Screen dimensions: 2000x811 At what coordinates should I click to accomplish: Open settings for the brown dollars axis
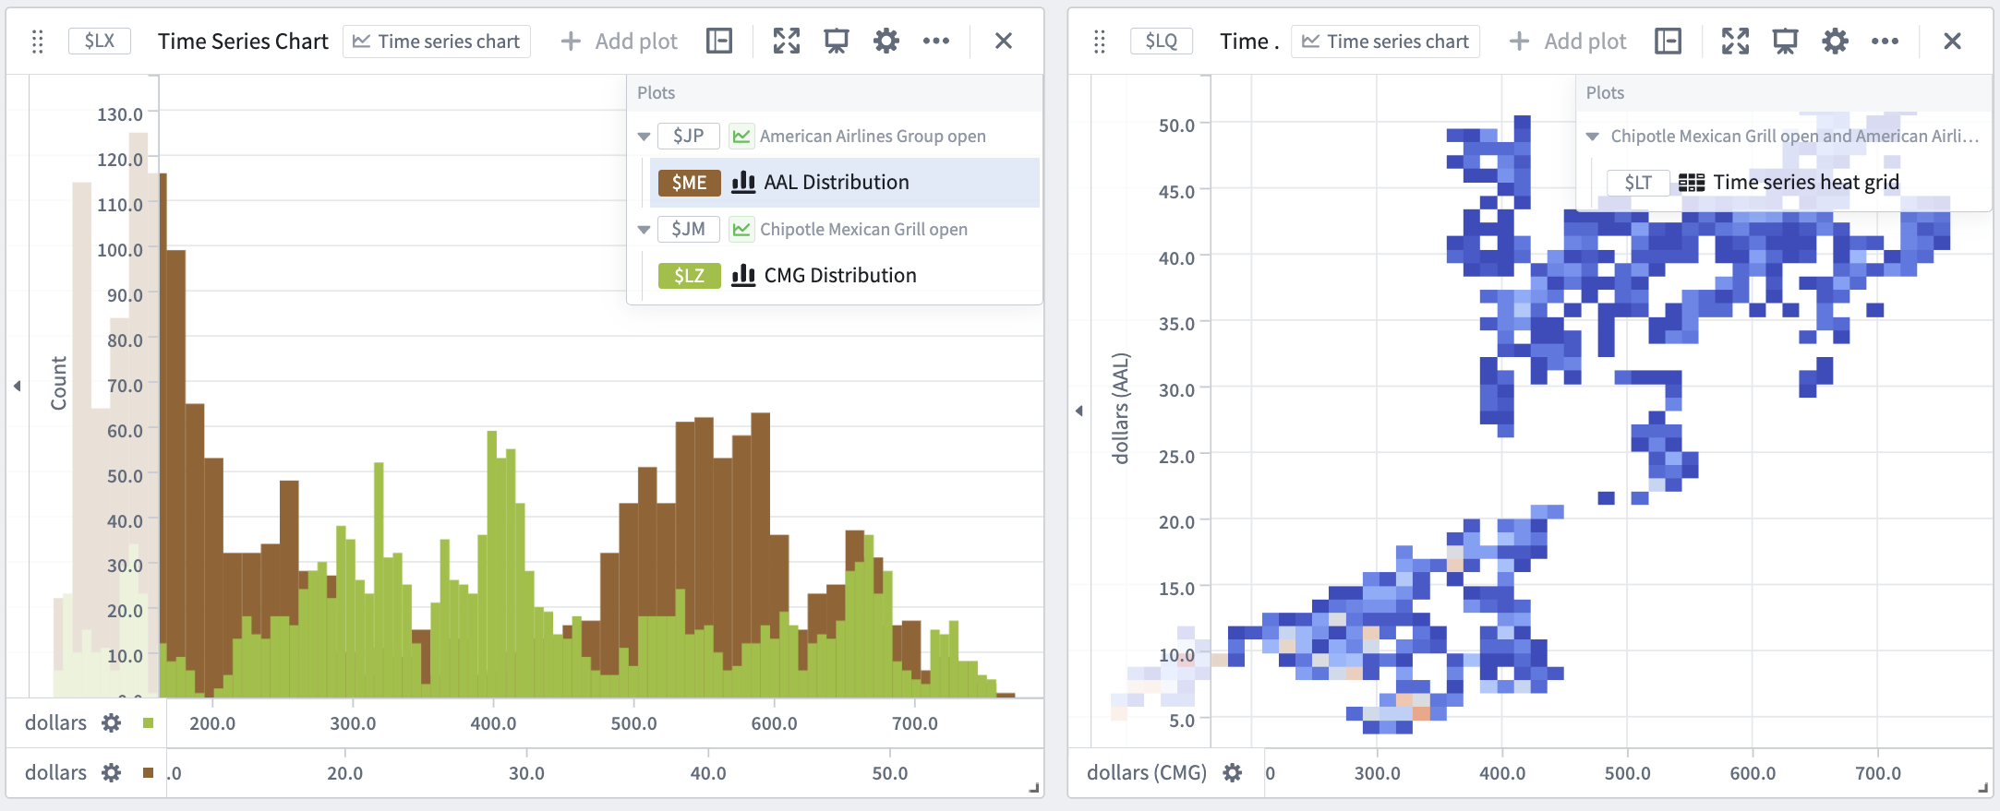112,772
